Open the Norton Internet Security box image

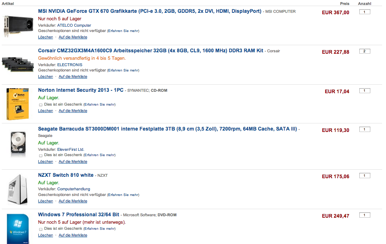tap(17, 104)
